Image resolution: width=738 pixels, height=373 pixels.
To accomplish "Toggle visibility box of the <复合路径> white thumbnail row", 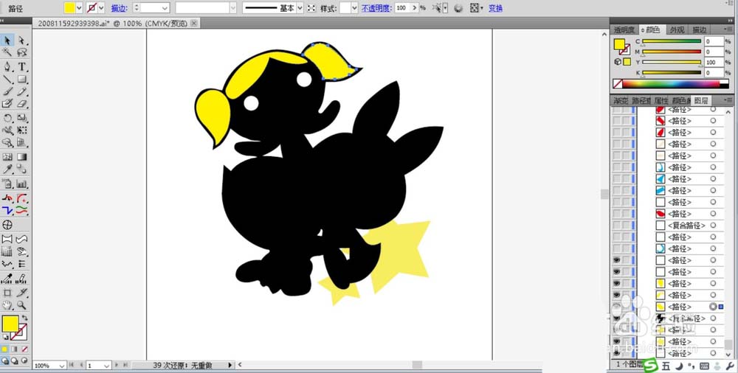I will click(x=616, y=226).
